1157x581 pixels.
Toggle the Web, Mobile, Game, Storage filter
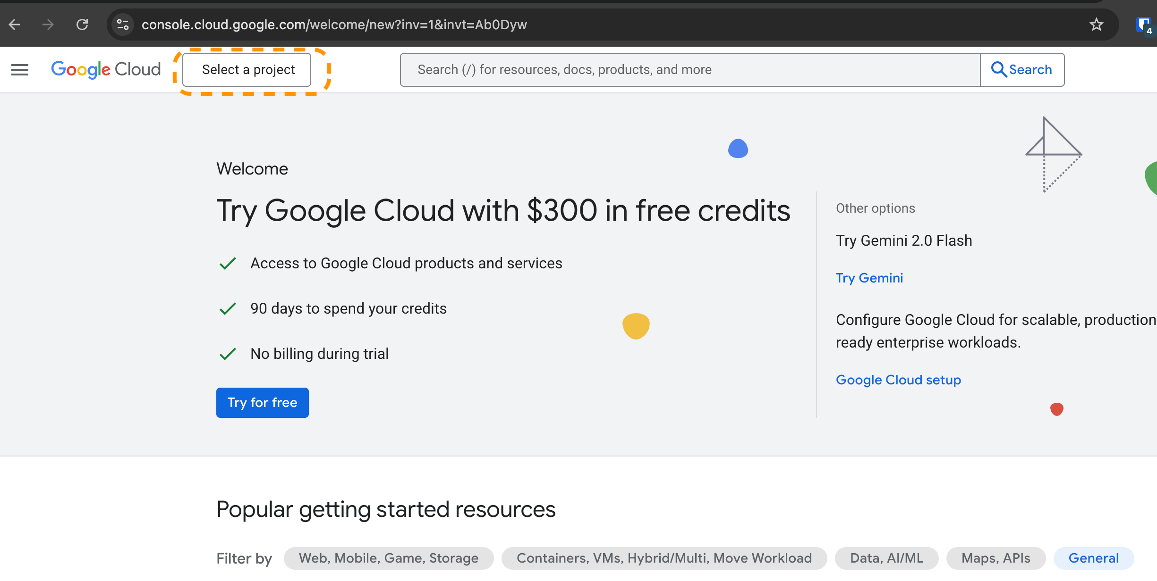(x=389, y=558)
